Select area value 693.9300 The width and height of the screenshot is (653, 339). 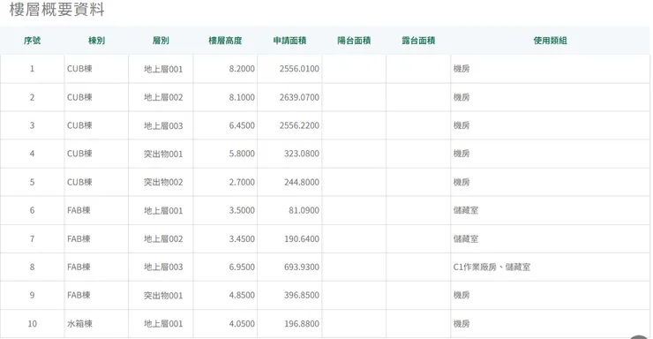302,267
